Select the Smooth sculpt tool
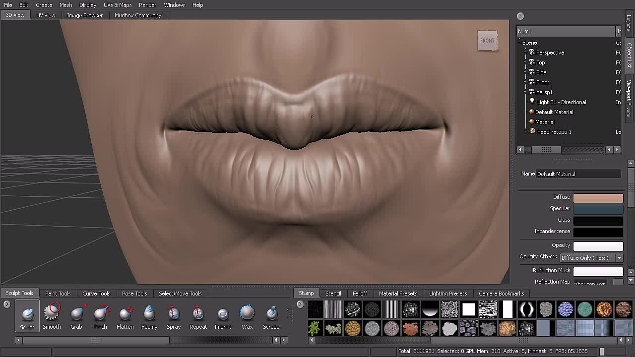The height and width of the screenshot is (357, 635). click(x=52, y=316)
